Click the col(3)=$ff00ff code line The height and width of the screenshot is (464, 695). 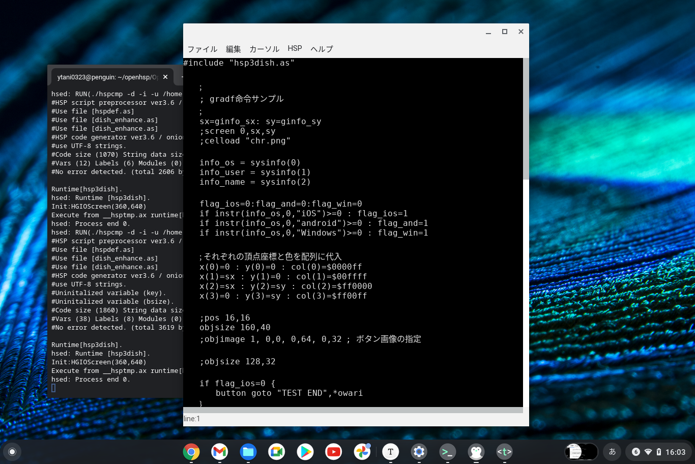click(x=283, y=296)
